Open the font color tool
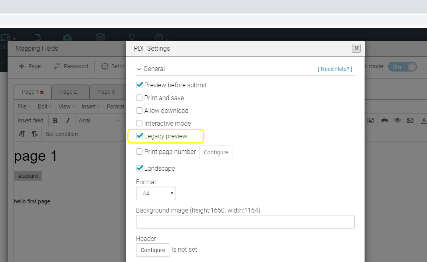Viewport: 427px width, 262px height. [423, 120]
